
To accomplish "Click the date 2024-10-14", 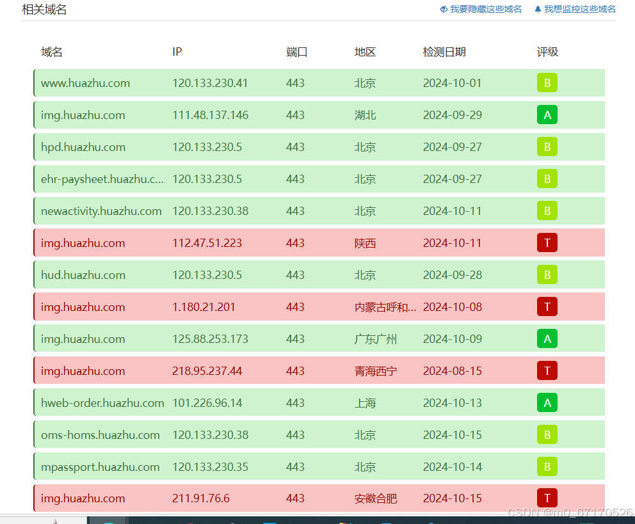I will 453,466.
